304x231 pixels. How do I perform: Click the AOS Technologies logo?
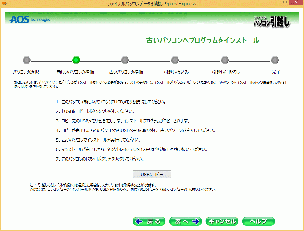click(29, 20)
